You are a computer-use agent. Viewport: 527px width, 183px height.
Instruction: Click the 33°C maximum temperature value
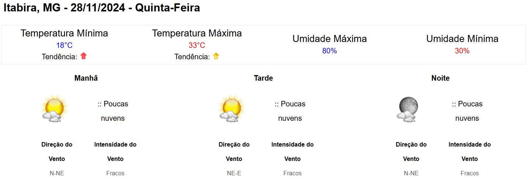pyautogui.click(x=197, y=45)
